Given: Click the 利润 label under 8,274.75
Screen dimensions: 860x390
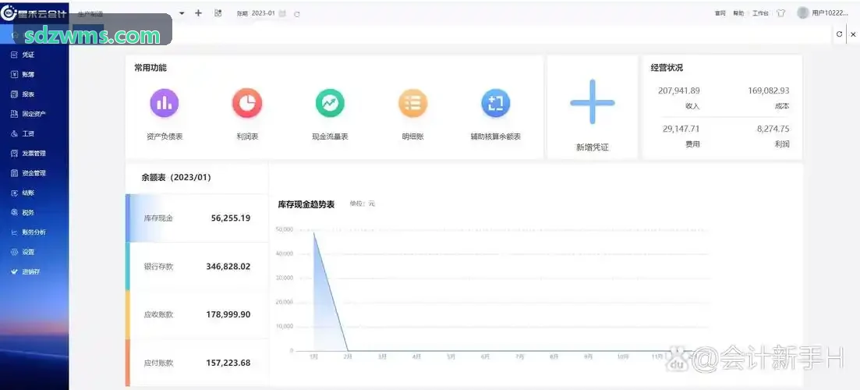Looking at the screenshot, I should click(782, 144).
